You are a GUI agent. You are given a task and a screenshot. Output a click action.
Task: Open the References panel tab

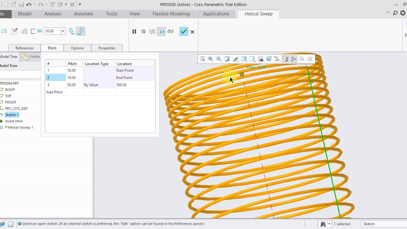click(24, 48)
